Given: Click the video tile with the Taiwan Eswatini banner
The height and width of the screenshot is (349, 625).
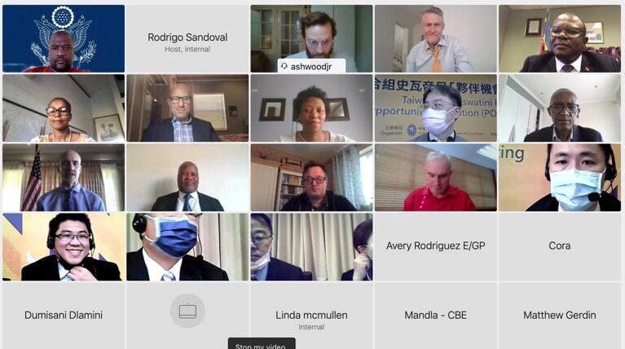Looking at the screenshot, I should [x=436, y=108].
